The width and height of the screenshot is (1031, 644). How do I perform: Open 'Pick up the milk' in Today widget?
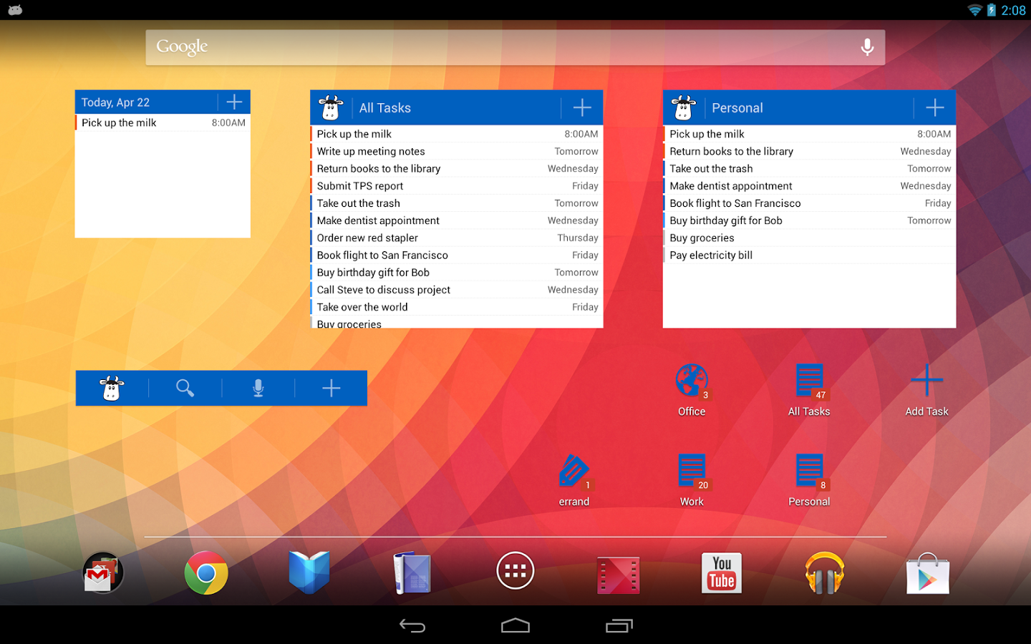(x=163, y=122)
